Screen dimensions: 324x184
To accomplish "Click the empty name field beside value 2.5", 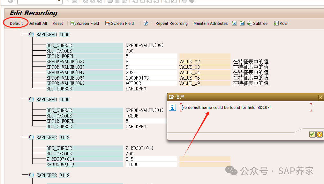I will click(x=205, y=159).
